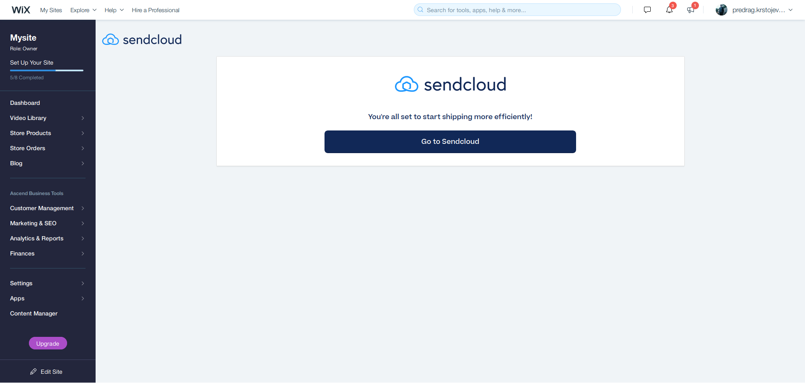This screenshot has height=383, width=805.
Task: Click the purple Upgrade button
Action: pos(48,343)
